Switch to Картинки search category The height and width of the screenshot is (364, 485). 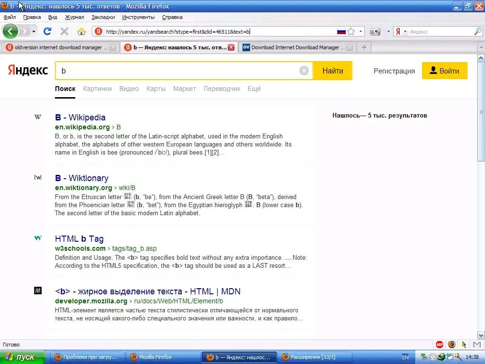coord(97,89)
